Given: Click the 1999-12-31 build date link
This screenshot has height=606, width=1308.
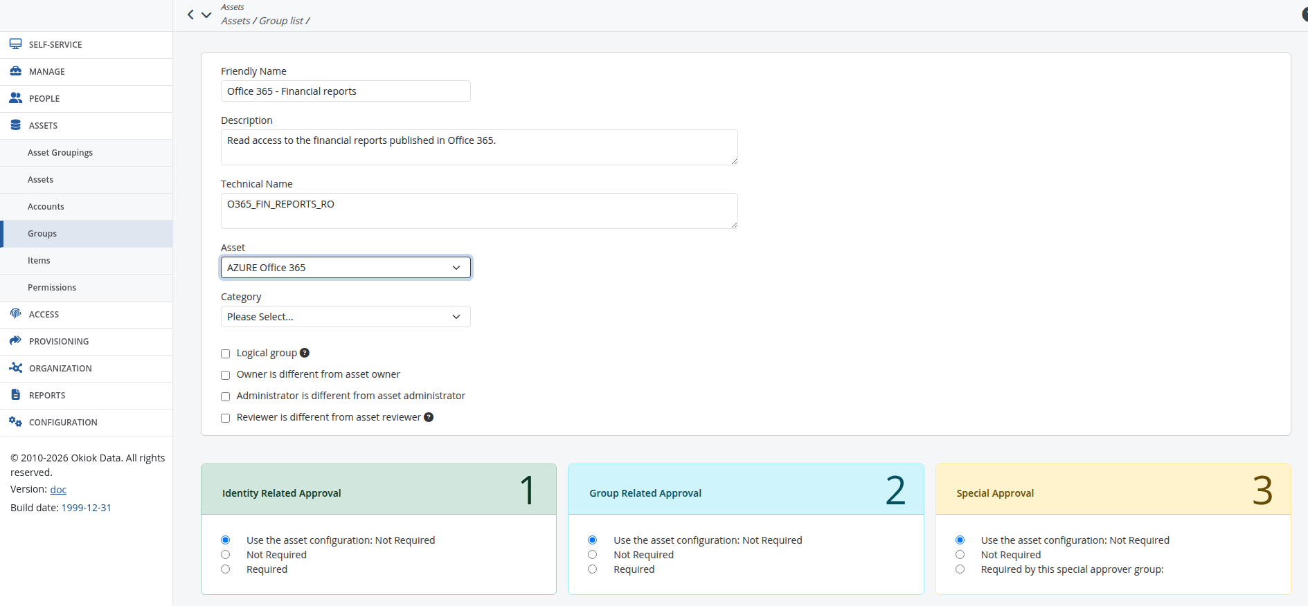Looking at the screenshot, I should tap(87, 508).
